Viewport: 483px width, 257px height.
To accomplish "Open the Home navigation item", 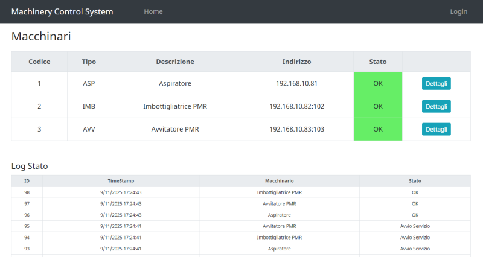I will point(153,11).
